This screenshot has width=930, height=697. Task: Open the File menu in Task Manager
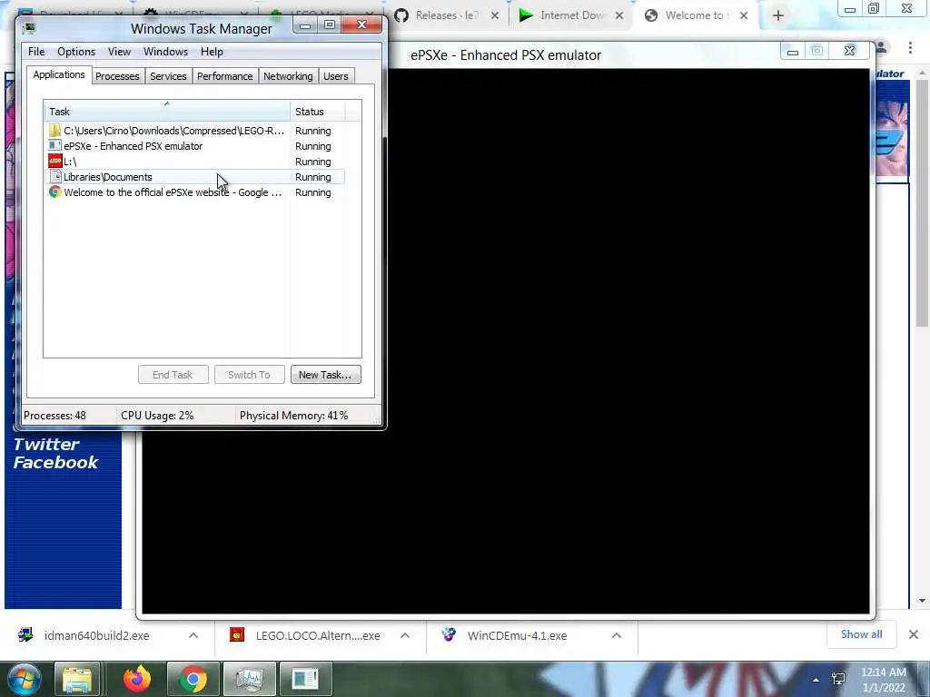pyautogui.click(x=36, y=52)
